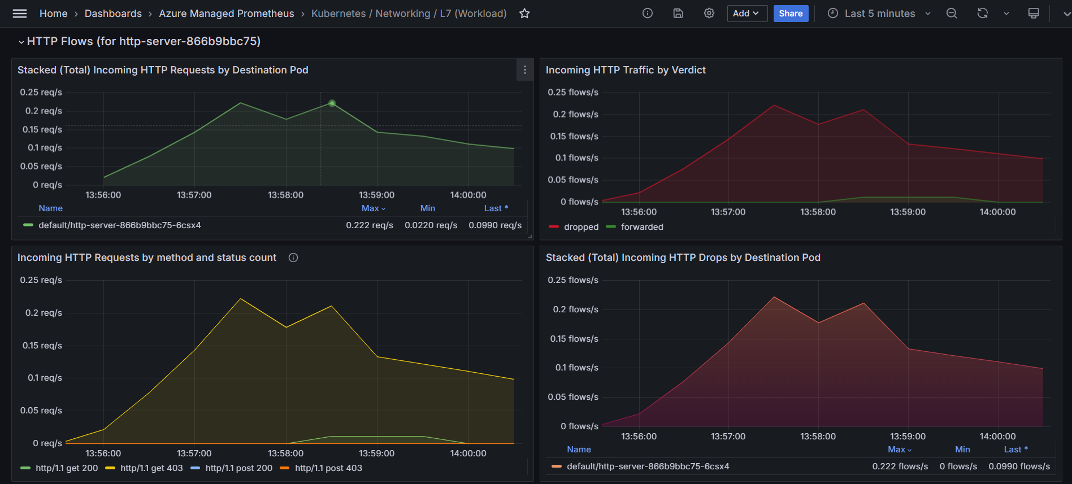
Task: Click the green series color swatch for http-server pod
Action: pyautogui.click(x=28, y=225)
